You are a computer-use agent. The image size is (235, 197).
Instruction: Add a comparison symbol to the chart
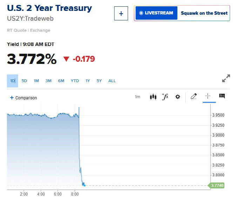coord(23,98)
